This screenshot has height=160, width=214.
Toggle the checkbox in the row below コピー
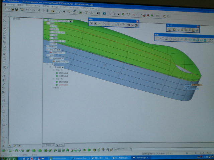(x=51, y=29)
